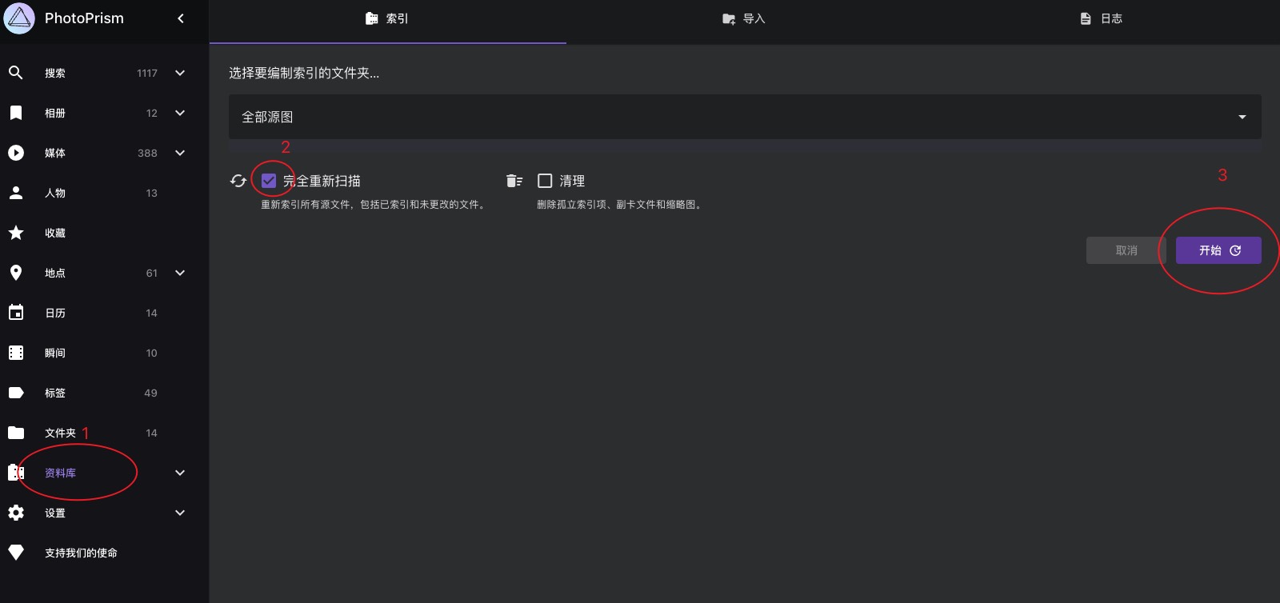Select 资料库 in the sidebar
The width and height of the screenshot is (1280, 603).
click(60, 473)
